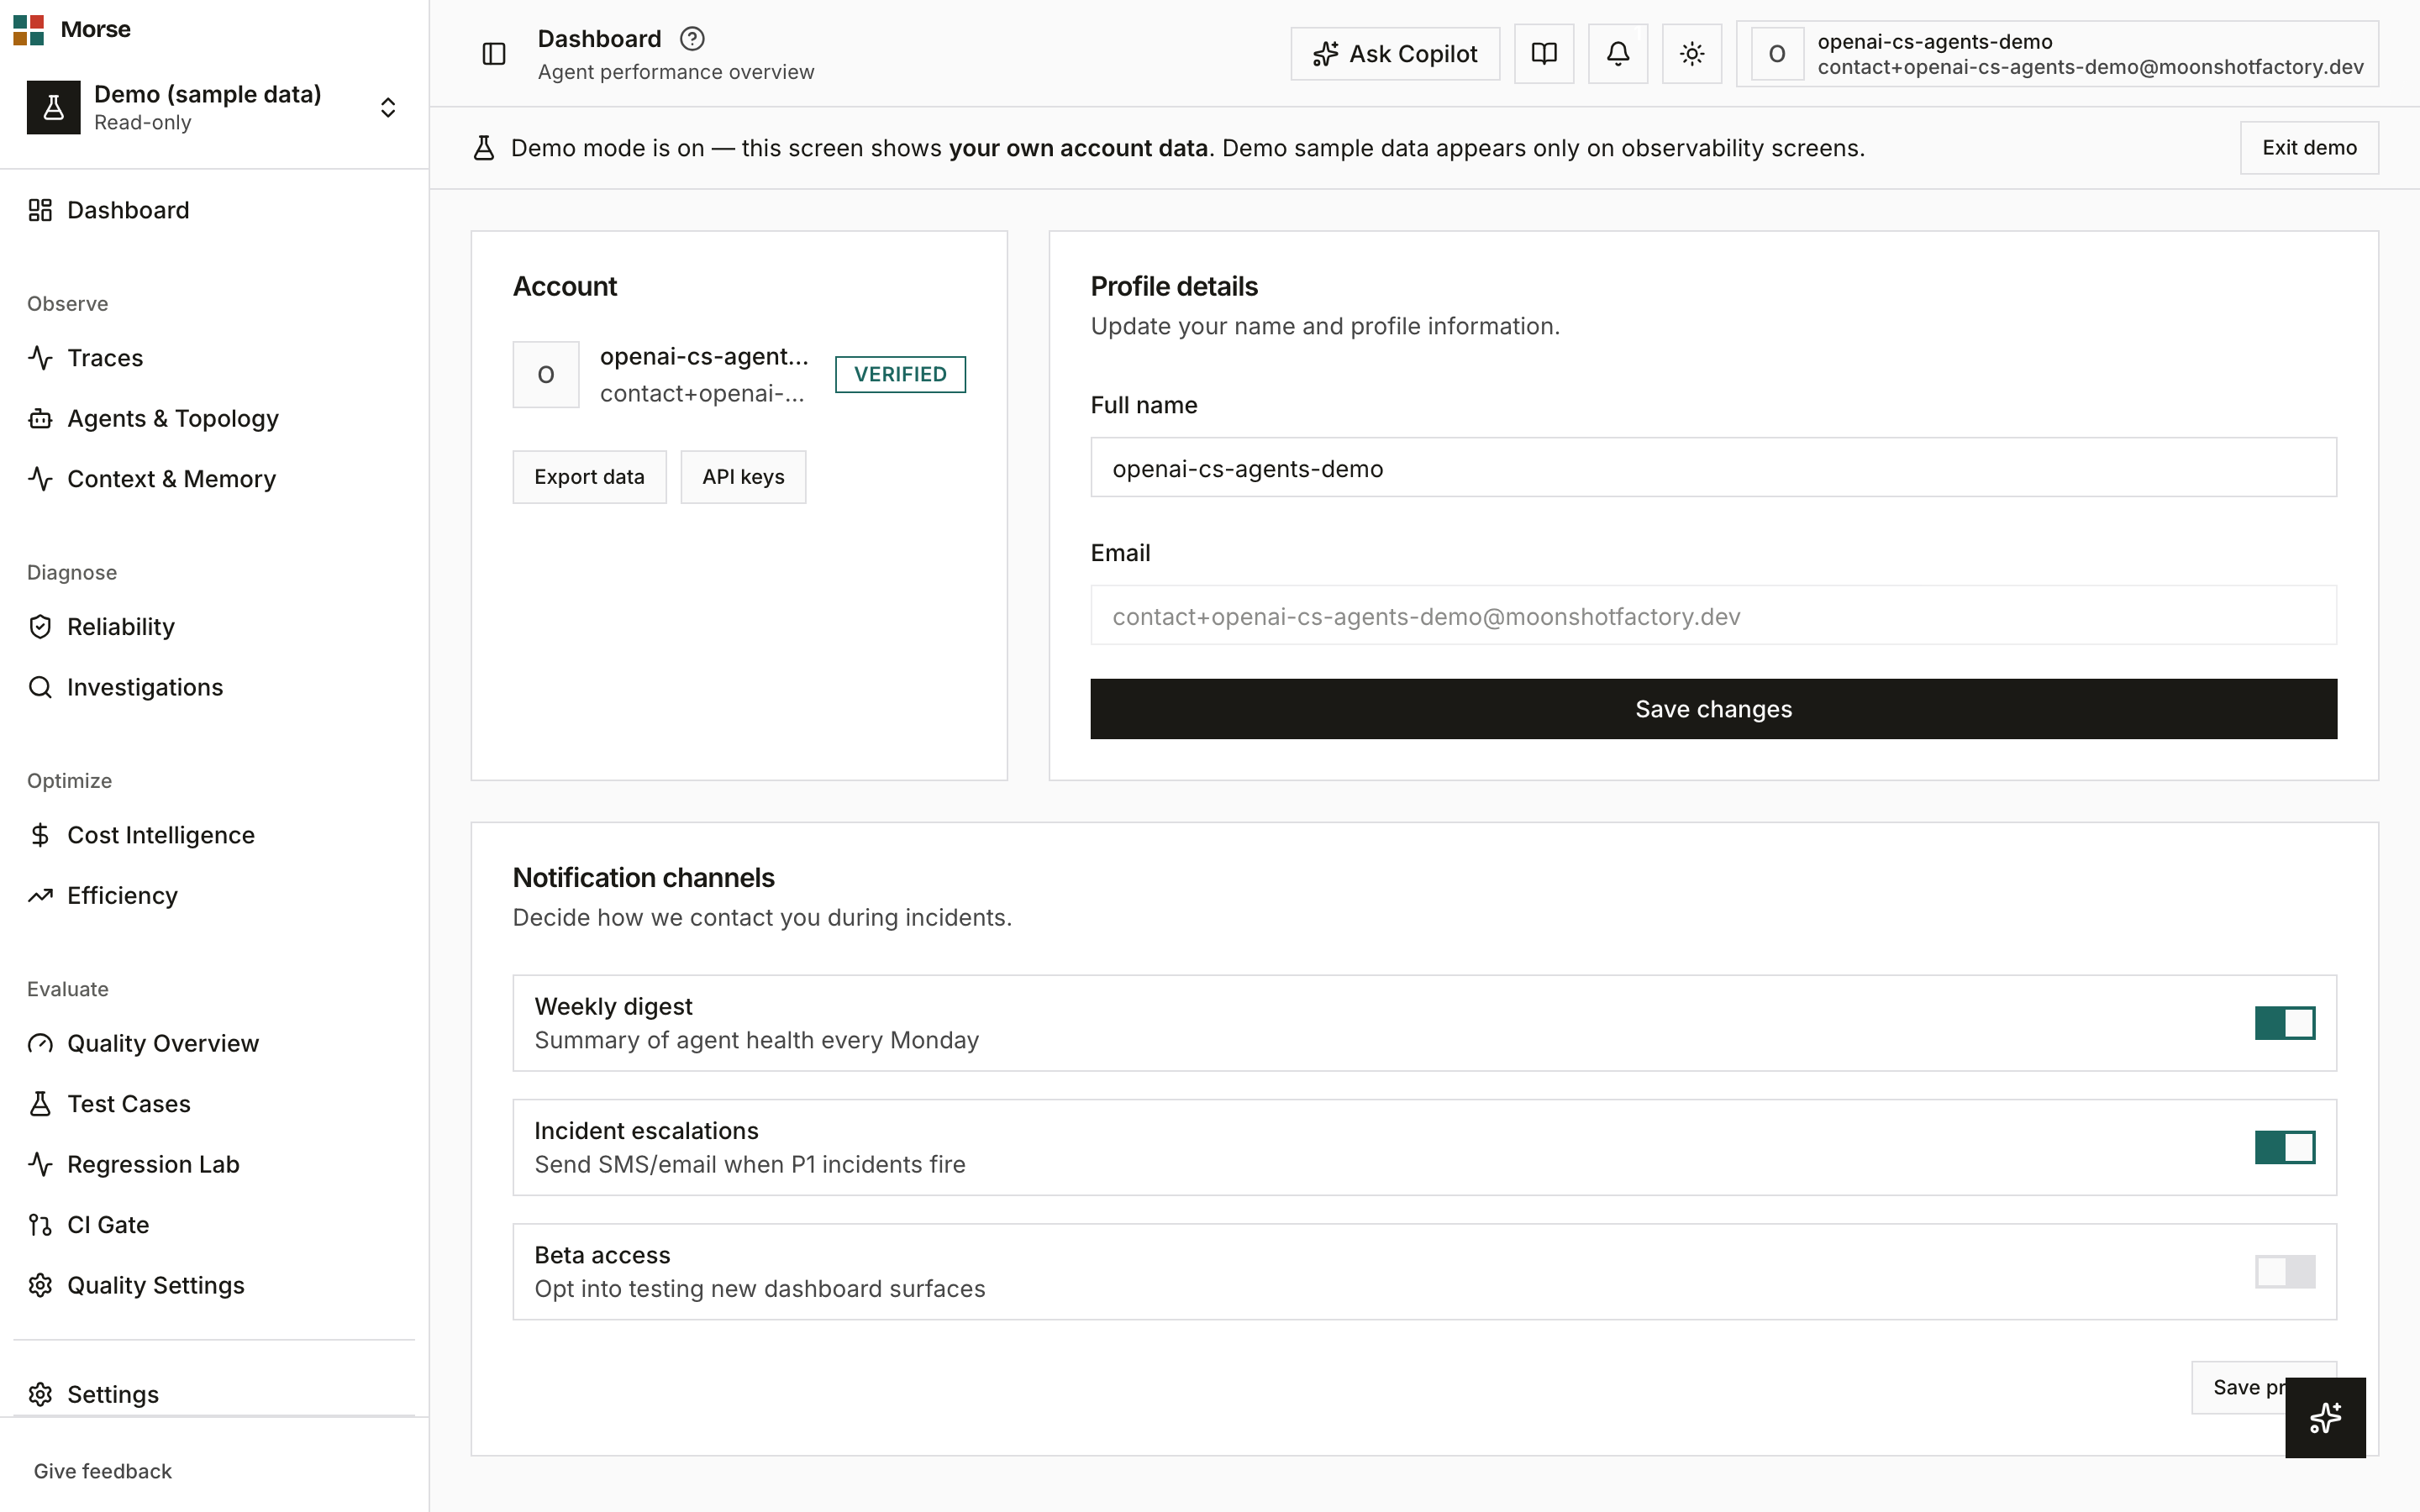Image resolution: width=2420 pixels, height=1512 pixels.
Task: Navigate to Agents & Topology
Action: point(214,418)
